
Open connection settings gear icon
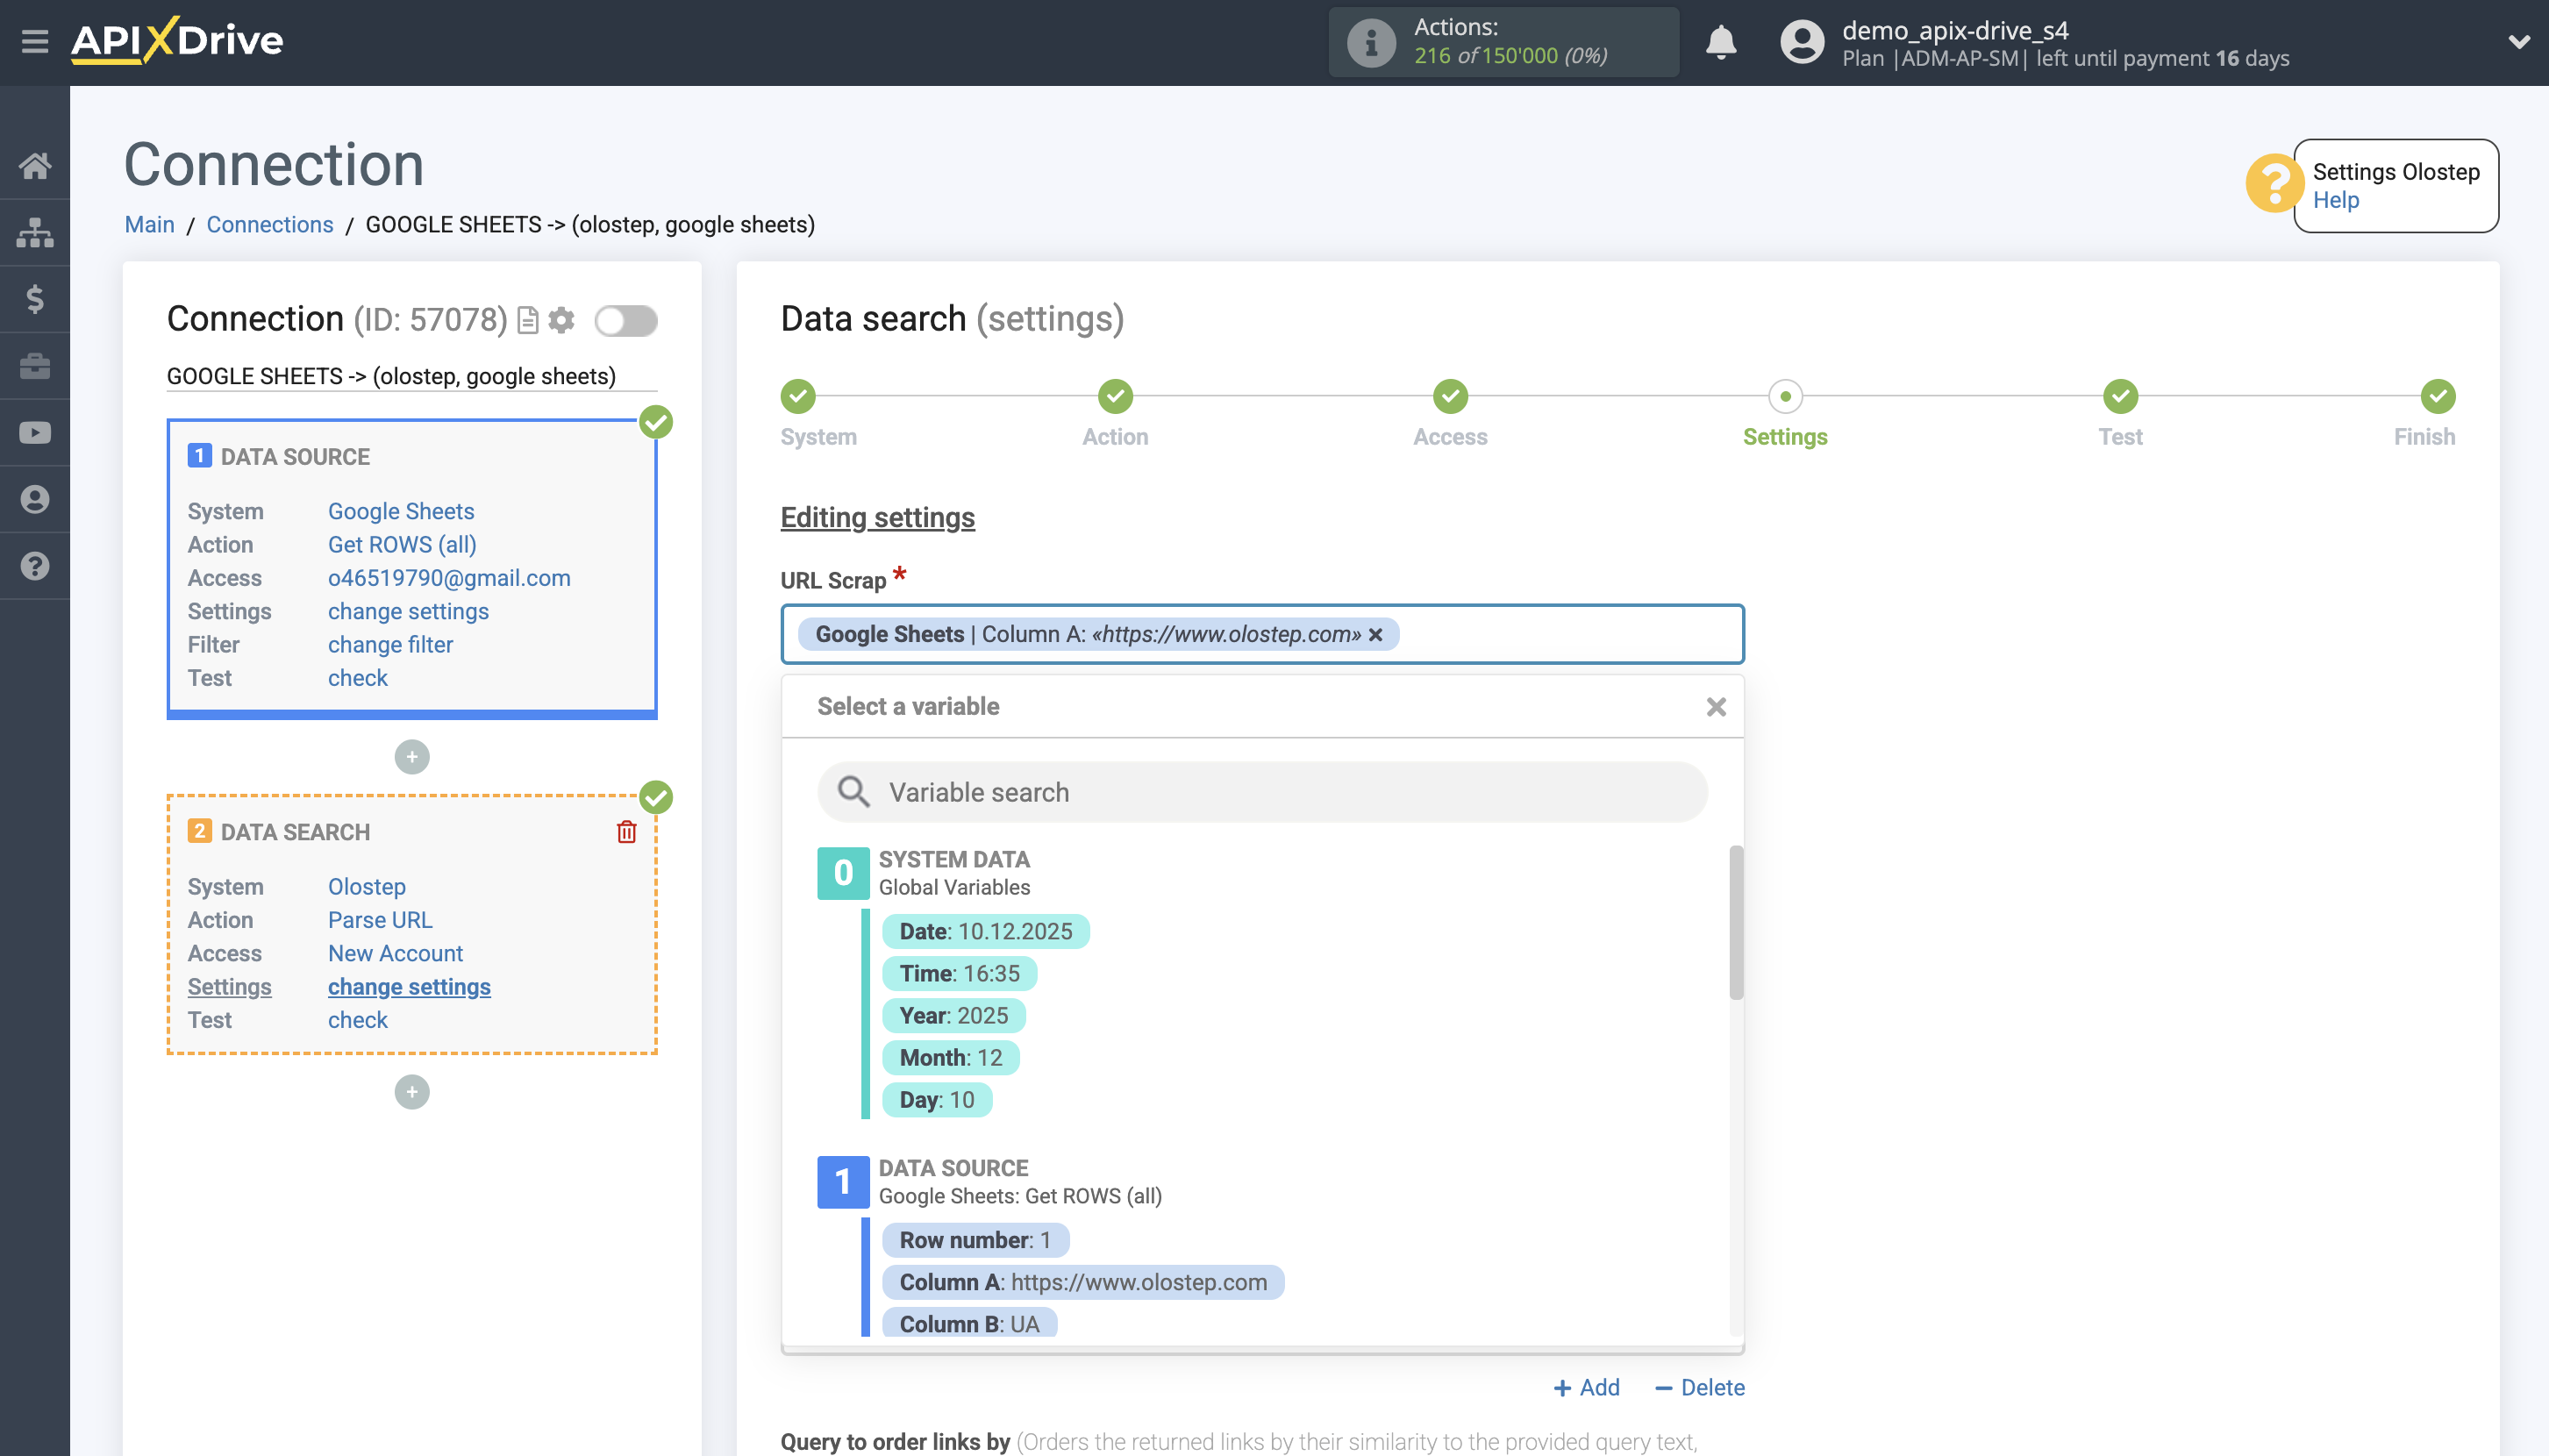[562, 320]
